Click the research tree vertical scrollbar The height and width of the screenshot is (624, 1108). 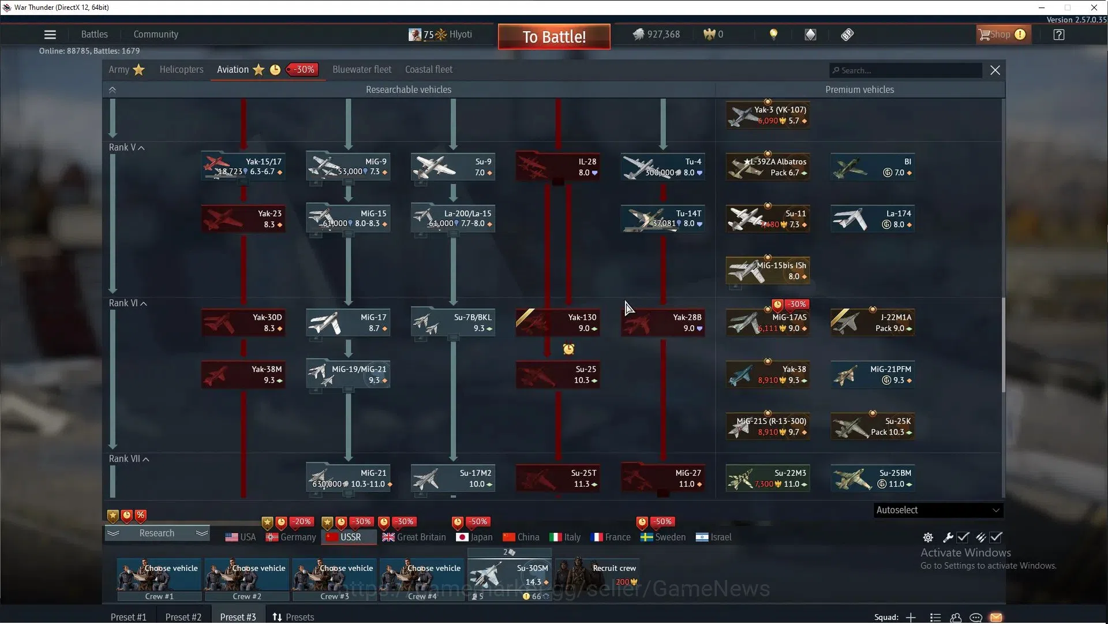click(1004, 345)
